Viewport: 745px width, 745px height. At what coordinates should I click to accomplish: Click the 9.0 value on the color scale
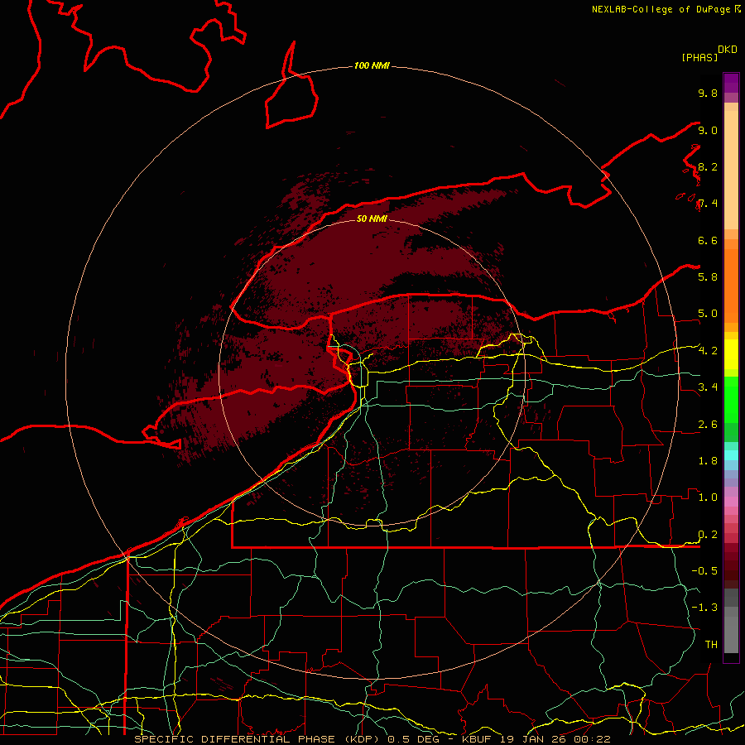(708, 130)
